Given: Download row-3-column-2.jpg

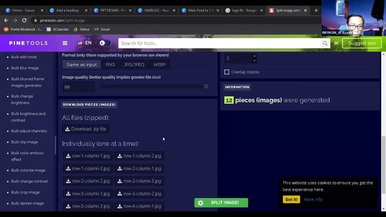Looking at the screenshot, I should 139,193.
